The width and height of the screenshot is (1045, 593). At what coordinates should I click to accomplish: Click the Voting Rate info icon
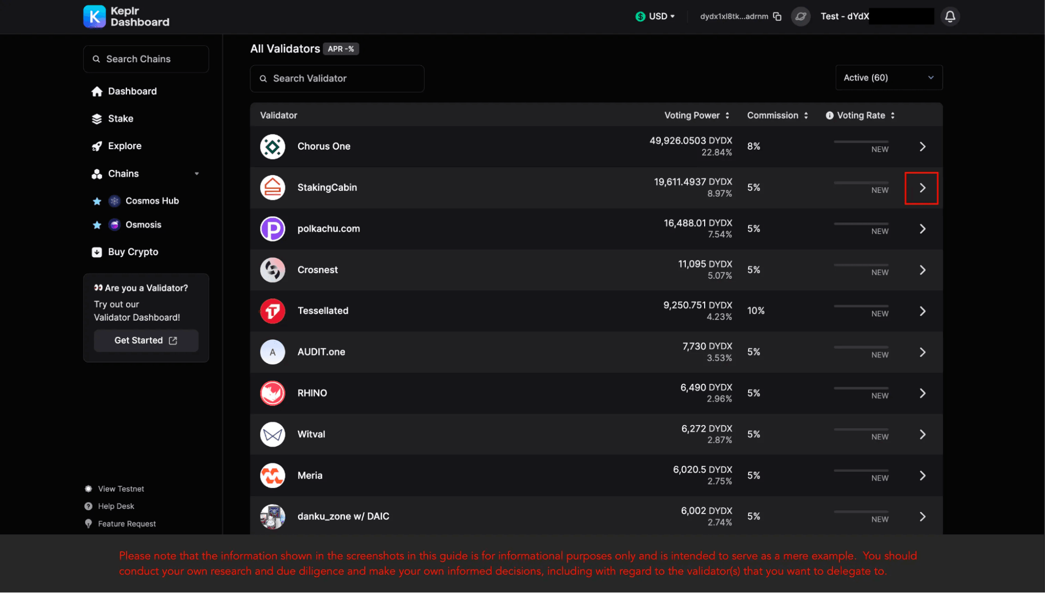(x=829, y=116)
